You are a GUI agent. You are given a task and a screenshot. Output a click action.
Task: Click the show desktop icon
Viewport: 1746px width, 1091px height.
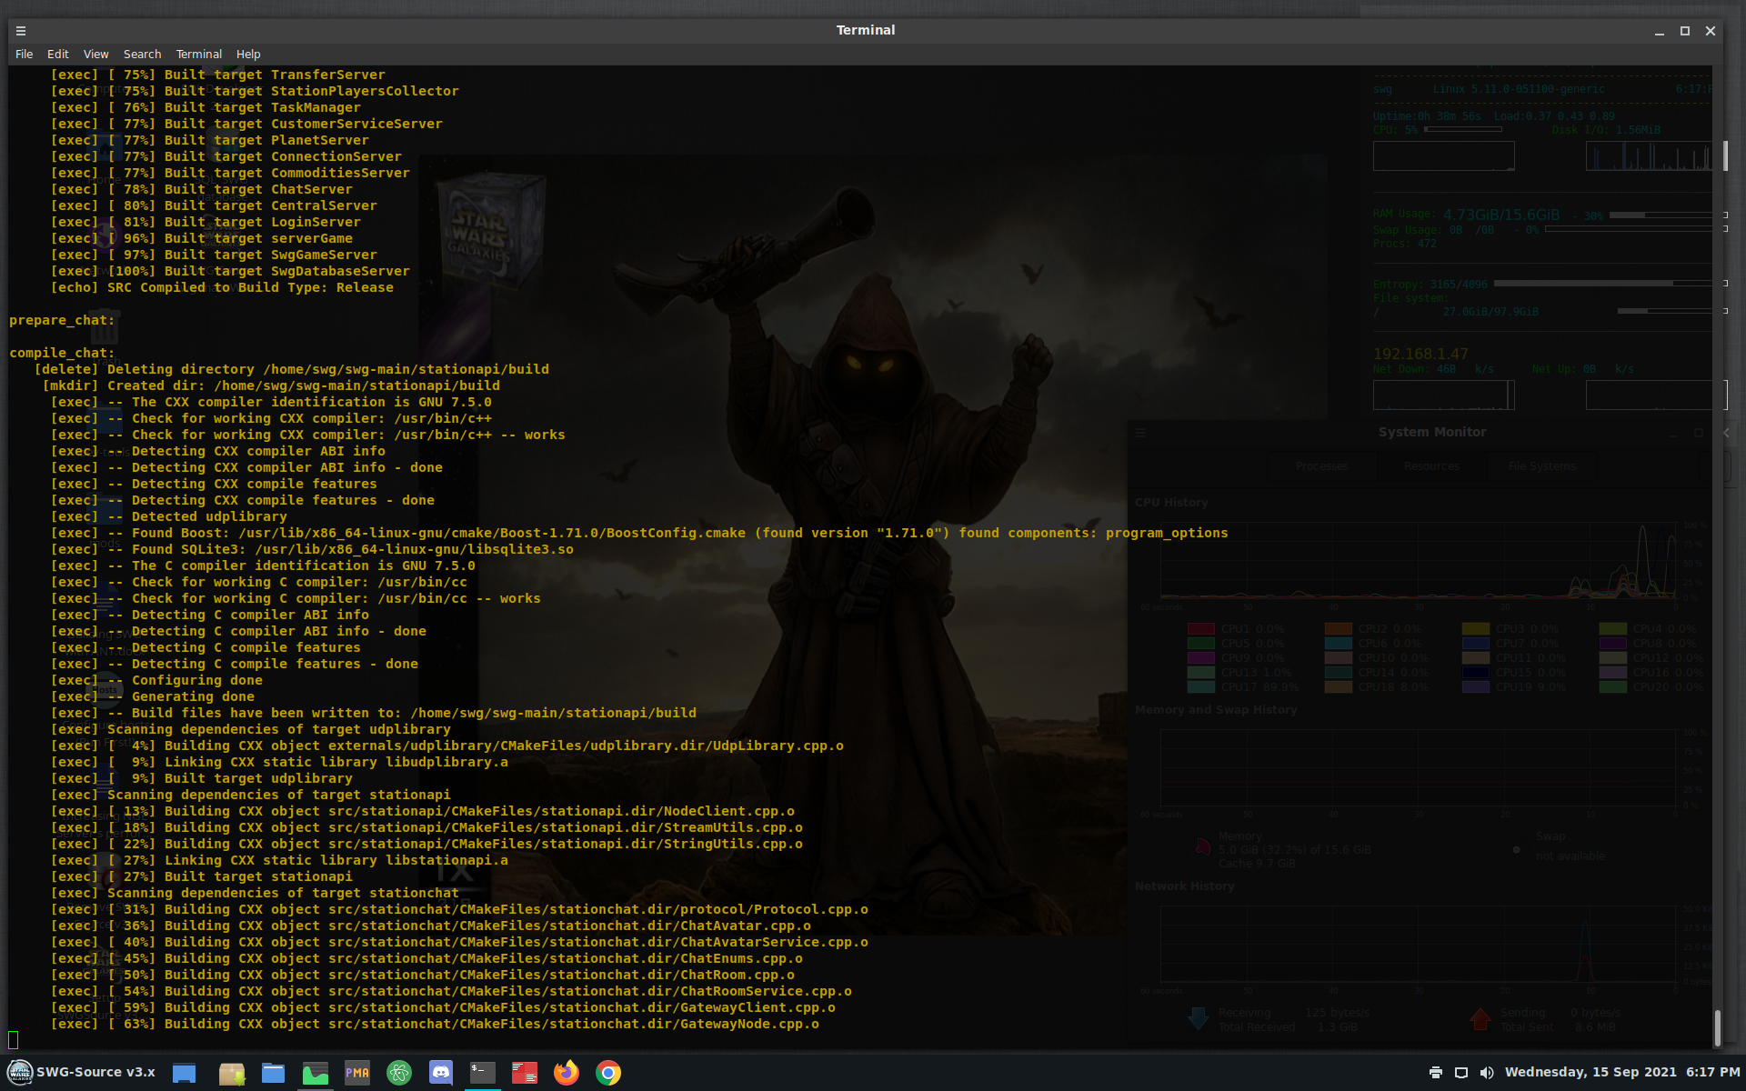[185, 1073]
